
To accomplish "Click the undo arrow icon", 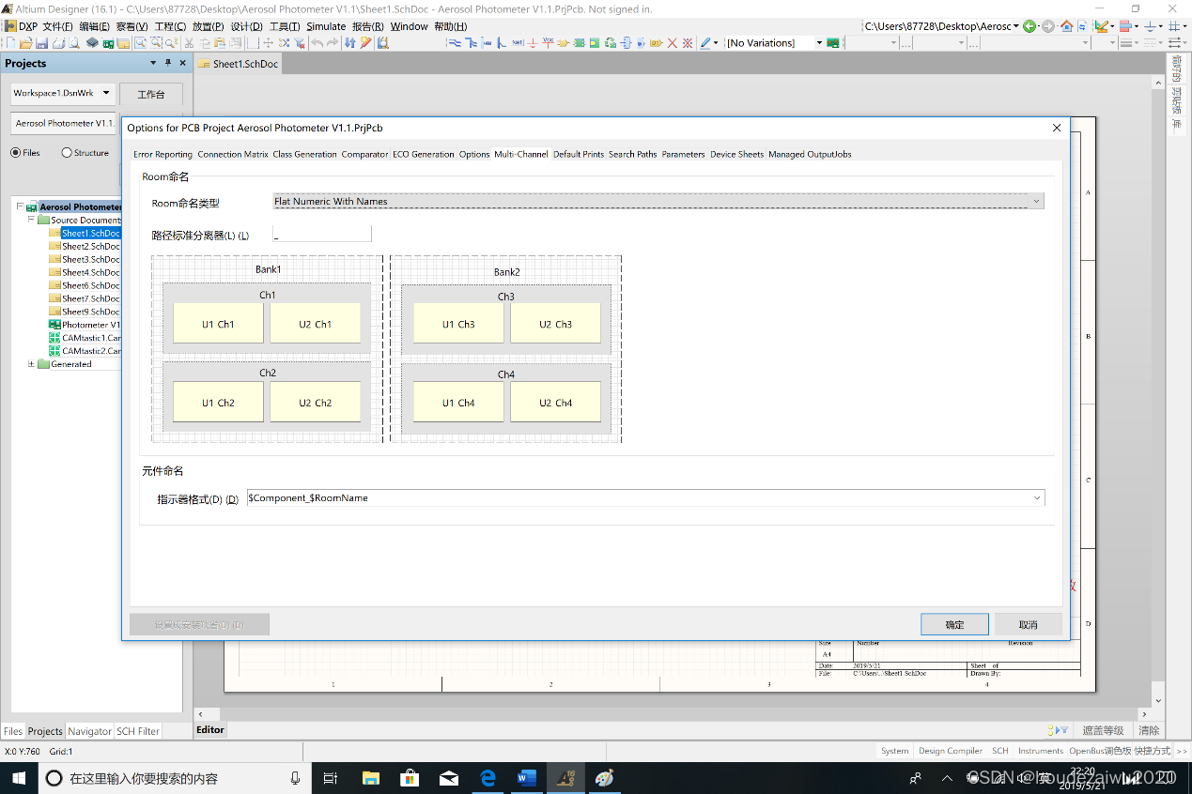I will [x=317, y=43].
